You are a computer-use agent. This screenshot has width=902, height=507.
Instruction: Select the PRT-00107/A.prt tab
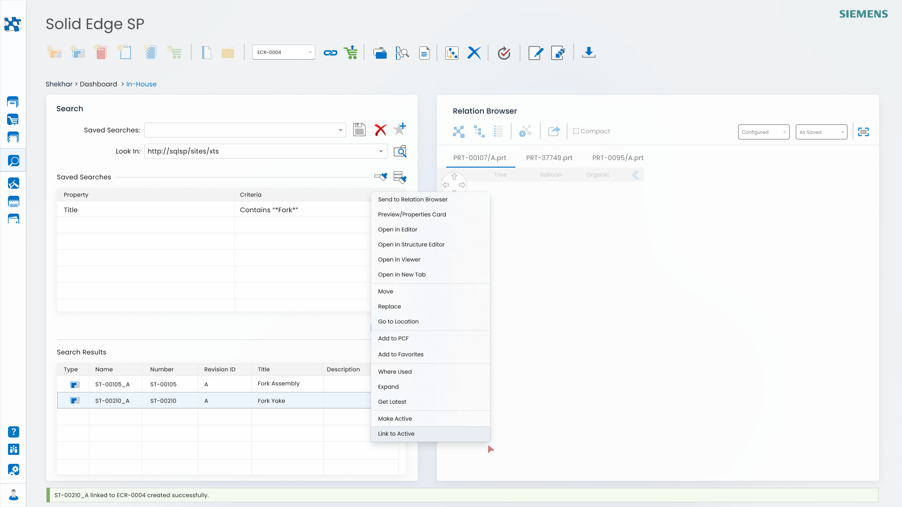click(x=480, y=158)
